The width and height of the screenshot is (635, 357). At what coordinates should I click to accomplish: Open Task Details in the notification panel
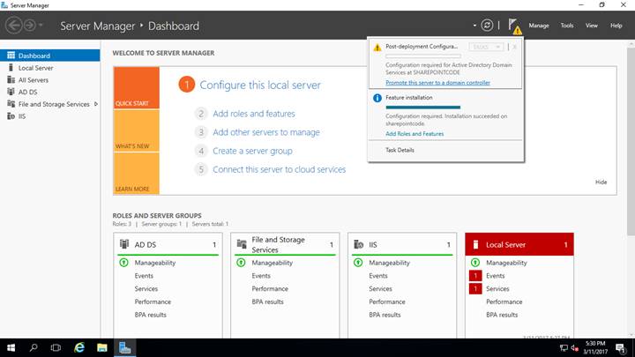coord(400,150)
